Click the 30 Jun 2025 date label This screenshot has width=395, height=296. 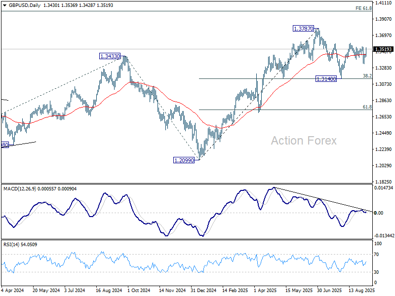pyautogui.click(x=329, y=291)
